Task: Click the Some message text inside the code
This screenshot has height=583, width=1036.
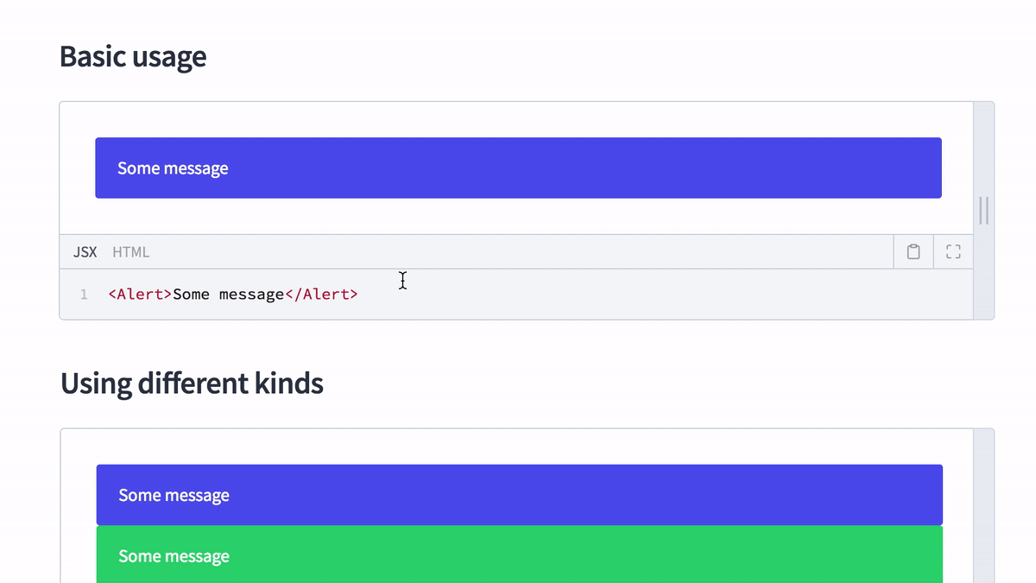Action: pyautogui.click(x=228, y=295)
